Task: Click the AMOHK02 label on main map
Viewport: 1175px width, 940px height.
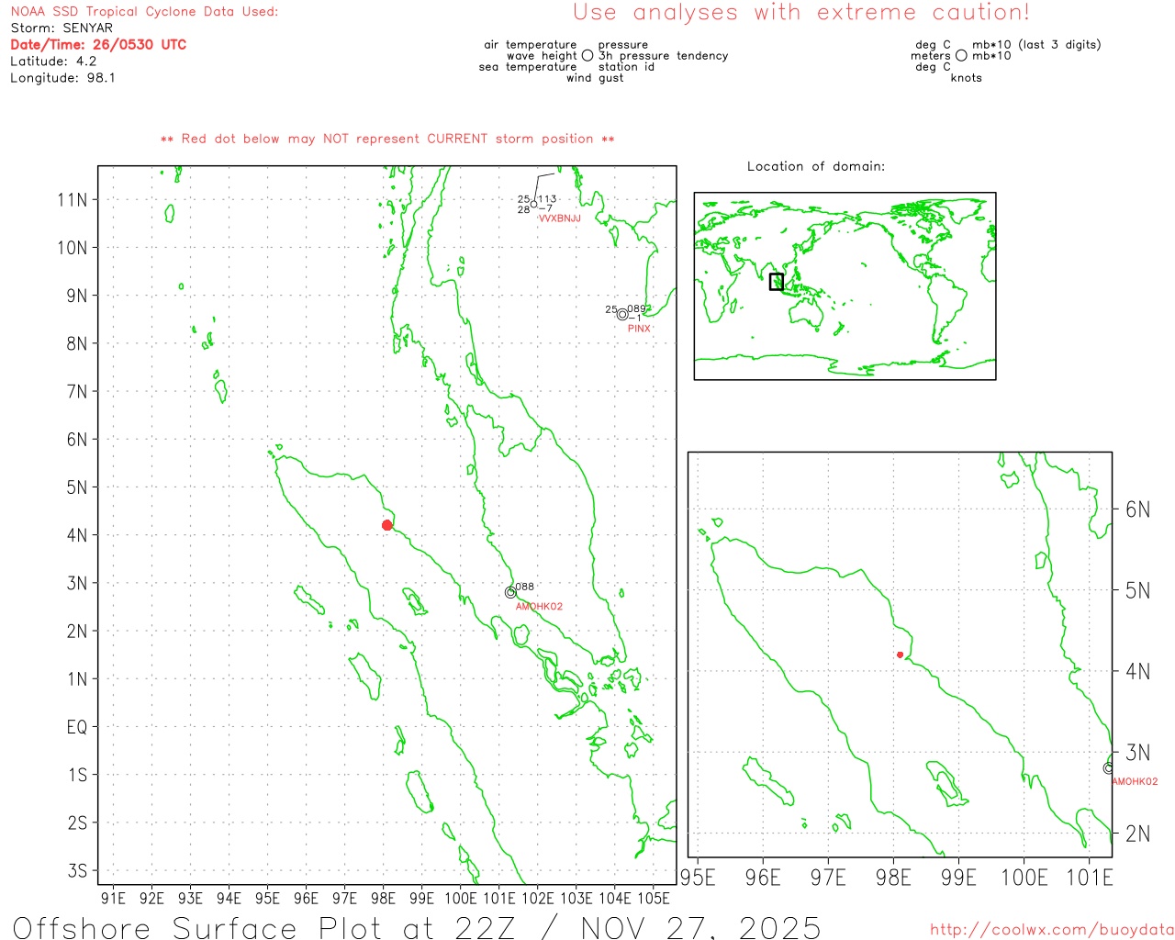Action: (x=539, y=607)
